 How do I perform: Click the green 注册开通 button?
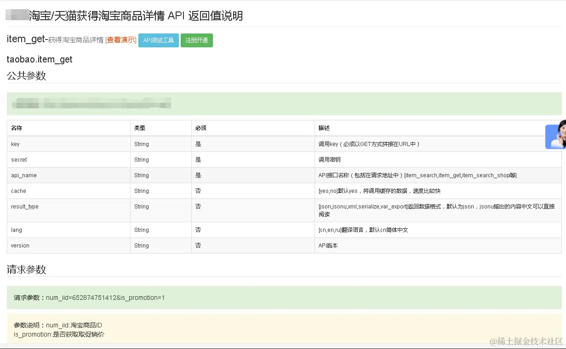(x=197, y=40)
